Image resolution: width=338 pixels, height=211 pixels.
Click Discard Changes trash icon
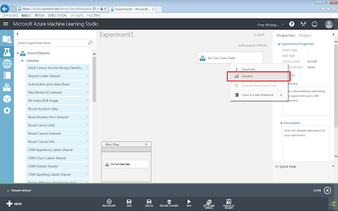tap(169, 203)
